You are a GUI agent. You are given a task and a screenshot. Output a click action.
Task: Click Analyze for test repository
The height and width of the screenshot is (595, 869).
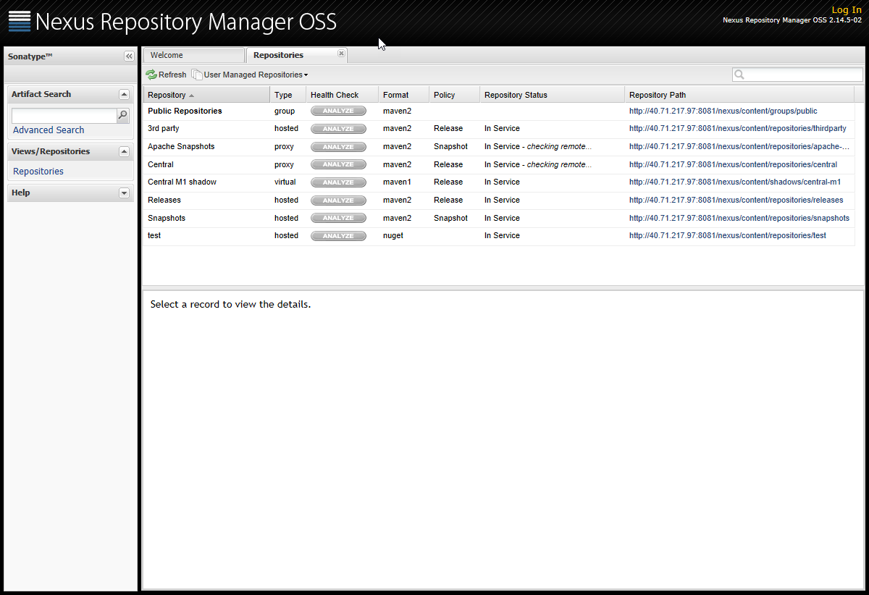(x=338, y=236)
